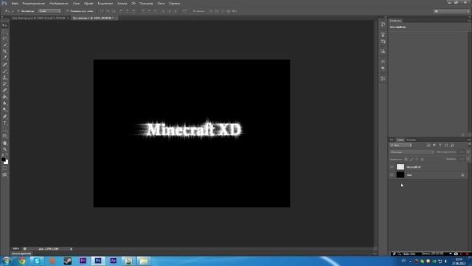Open the status bar document info arrow
The width and height of the screenshot is (472, 266).
coord(71,249)
